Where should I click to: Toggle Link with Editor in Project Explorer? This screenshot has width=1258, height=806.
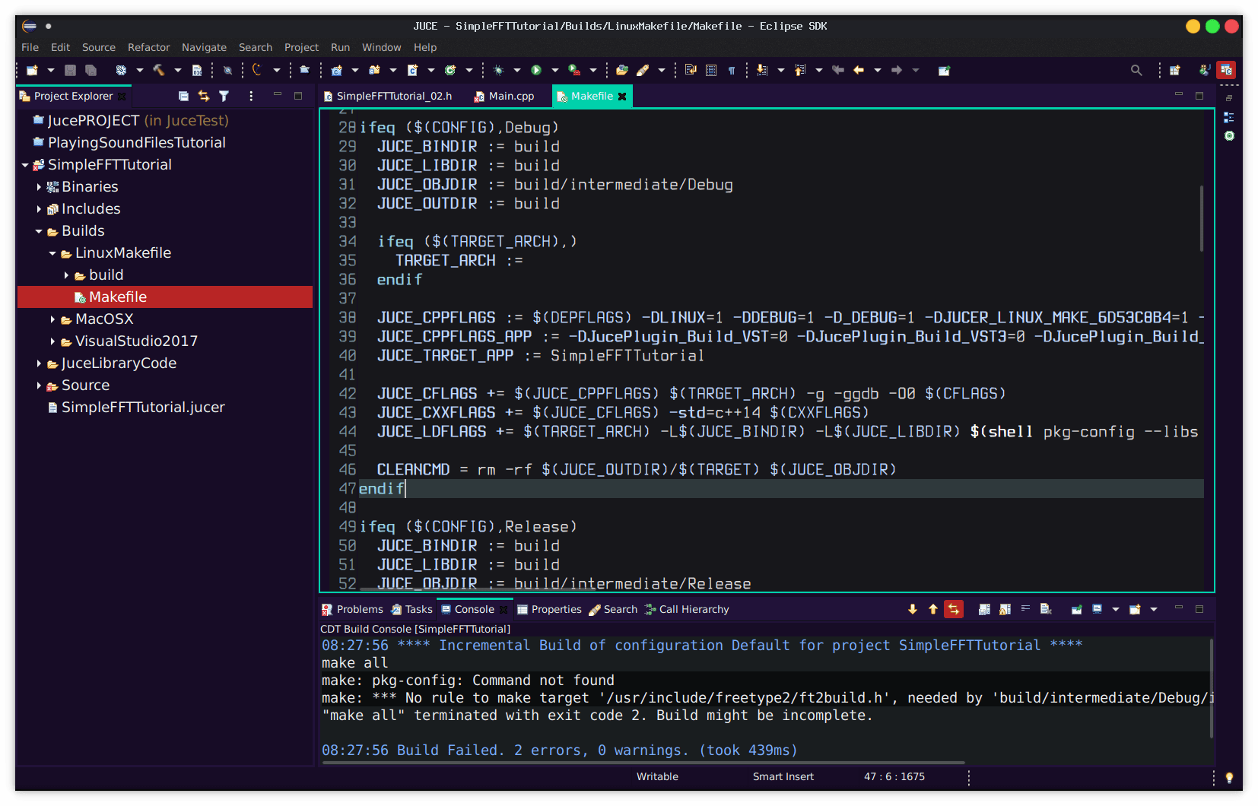tap(204, 96)
